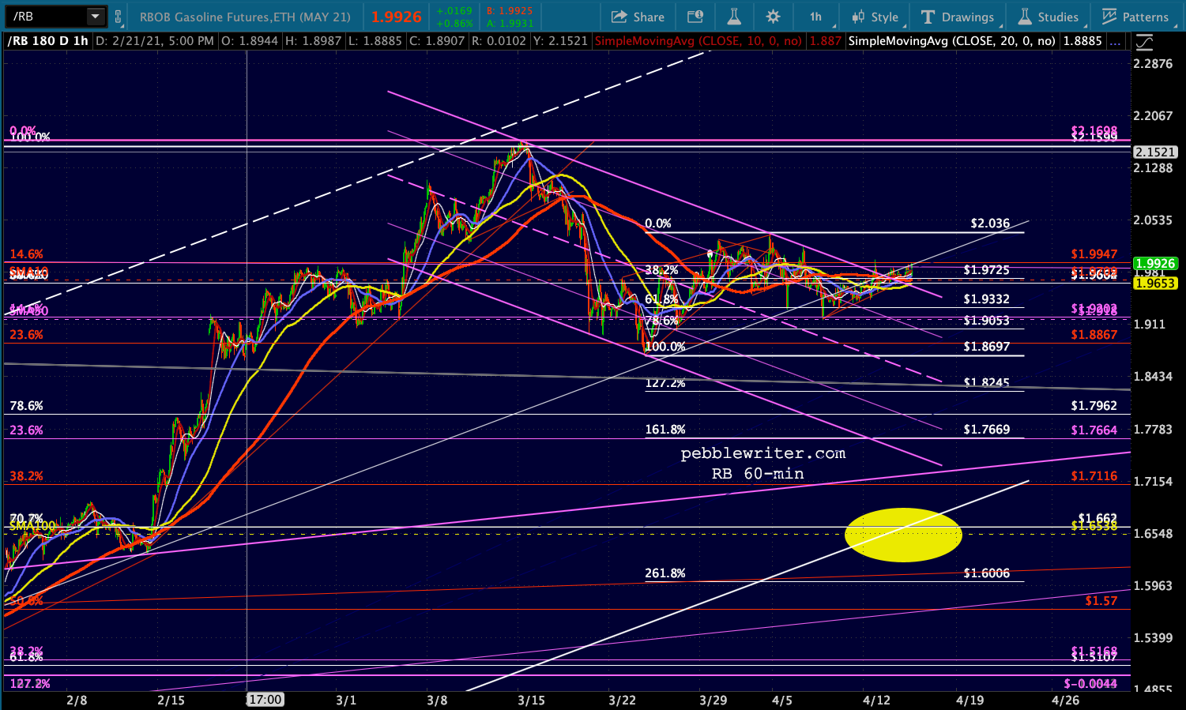Click the 17:00 cursor time marker

click(x=265, y=700)
